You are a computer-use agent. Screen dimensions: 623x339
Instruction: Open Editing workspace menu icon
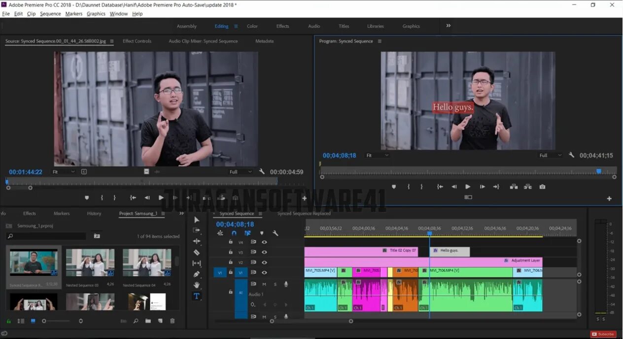pyautogui.click(x=236, y=26)
